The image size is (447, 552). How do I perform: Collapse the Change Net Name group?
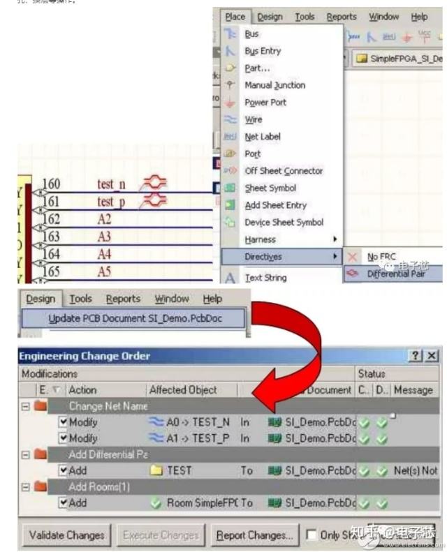pyautogui.click(x=25, y=407)
